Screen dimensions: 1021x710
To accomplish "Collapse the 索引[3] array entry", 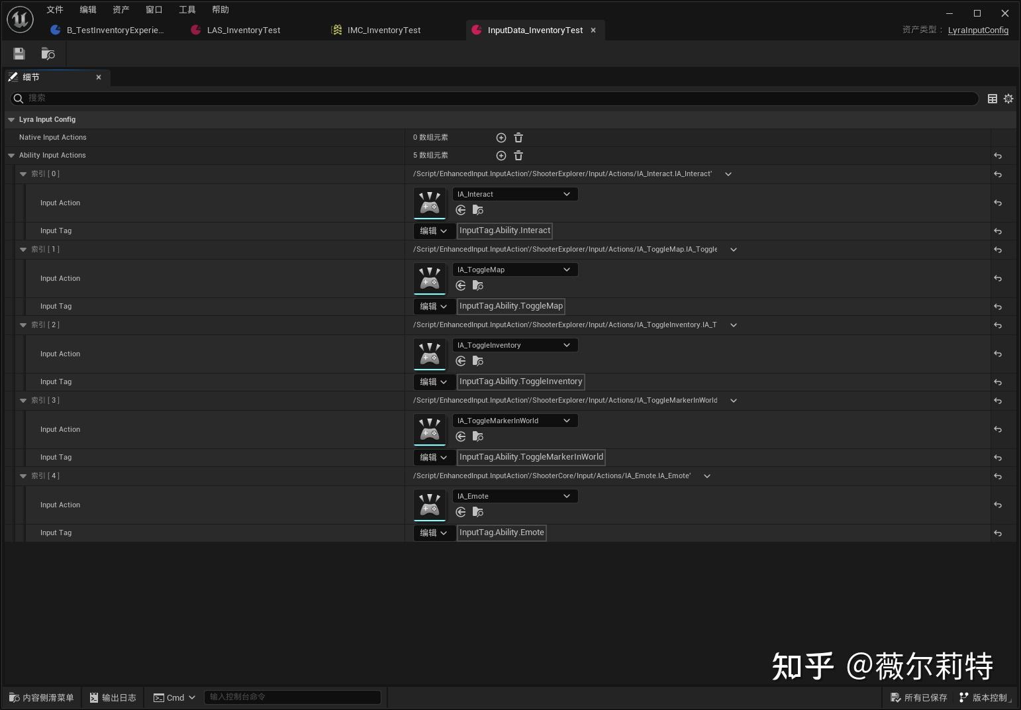I will pyautogui.click(x=23, y=400).
